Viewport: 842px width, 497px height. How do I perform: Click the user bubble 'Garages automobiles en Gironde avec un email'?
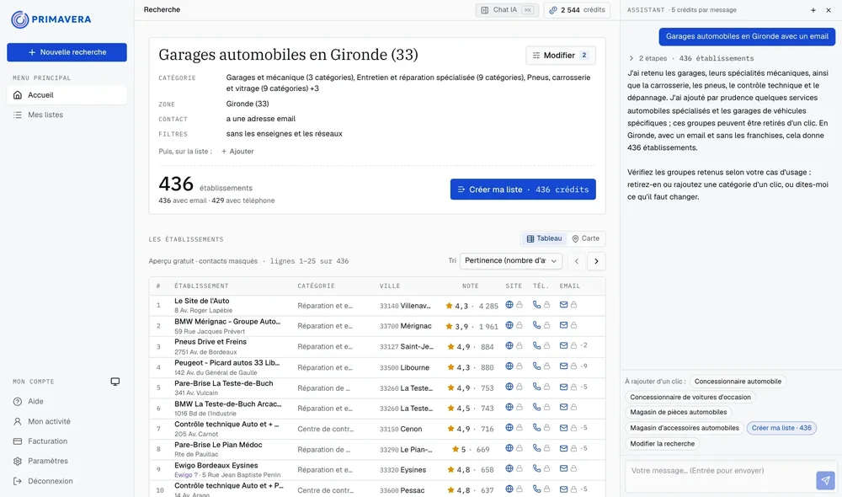747,36
